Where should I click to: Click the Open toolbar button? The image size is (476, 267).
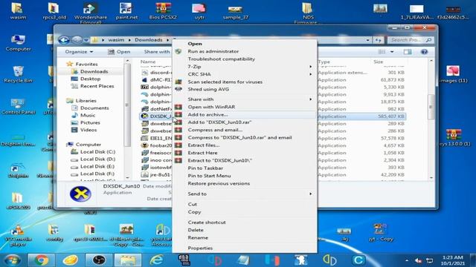click(119, 52)
